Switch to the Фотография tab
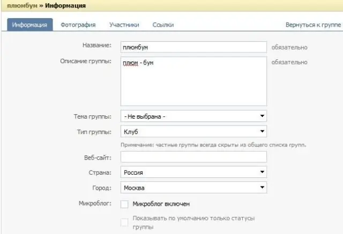 click(78, 25)
